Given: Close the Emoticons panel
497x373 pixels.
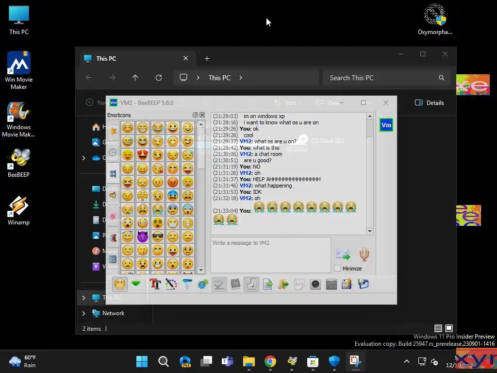Looking at the screenshot, I should click(x=202, y=115).
